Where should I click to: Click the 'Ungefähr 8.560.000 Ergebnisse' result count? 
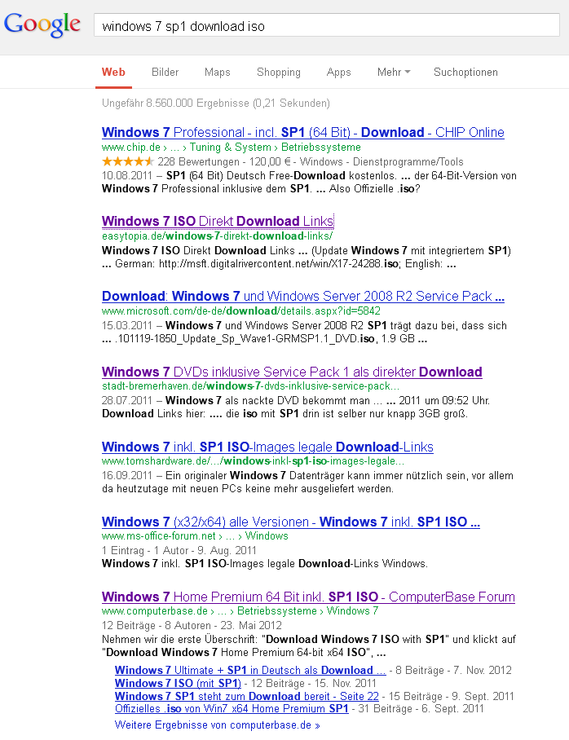click(x=216, y=103)
